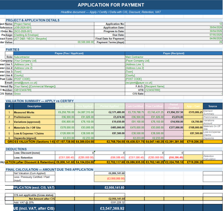Select the Less: Retention label cell
223x211 pixels.
[x=34, y=158]
